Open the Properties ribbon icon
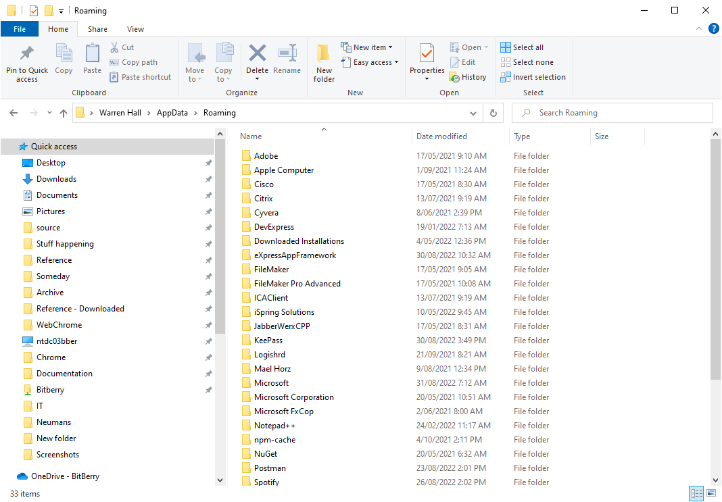The image size is (722, 502). (427, 53)
